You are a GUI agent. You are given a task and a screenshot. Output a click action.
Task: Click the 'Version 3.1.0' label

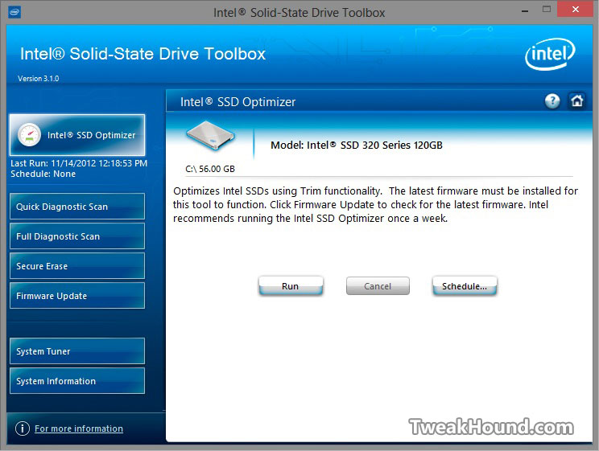tap(38, 79)
